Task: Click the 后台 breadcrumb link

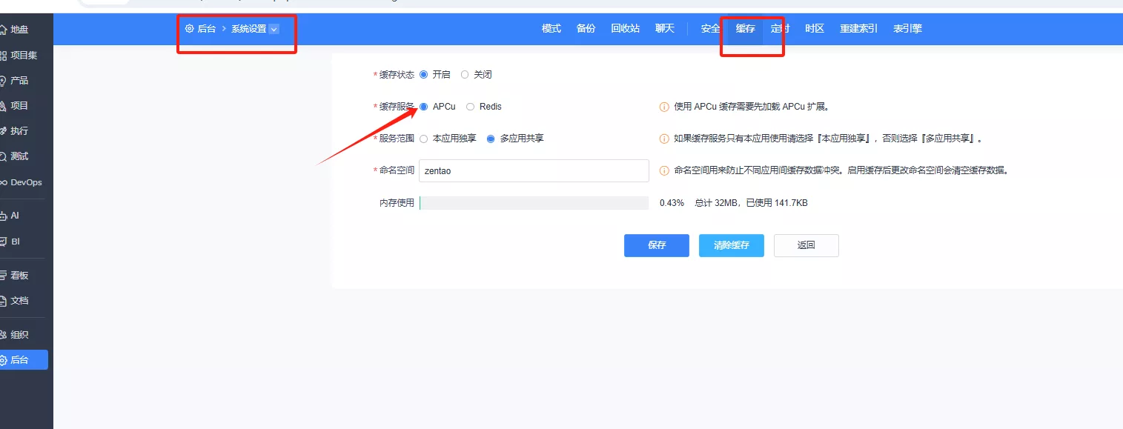Action: coord(207,29)
